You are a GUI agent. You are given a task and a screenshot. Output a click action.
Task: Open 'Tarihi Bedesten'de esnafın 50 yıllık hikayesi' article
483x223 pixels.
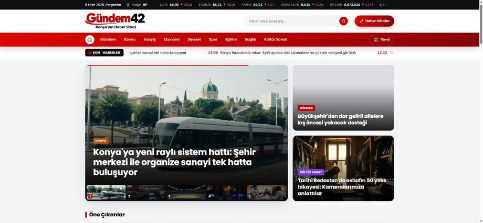click(342, 187)
